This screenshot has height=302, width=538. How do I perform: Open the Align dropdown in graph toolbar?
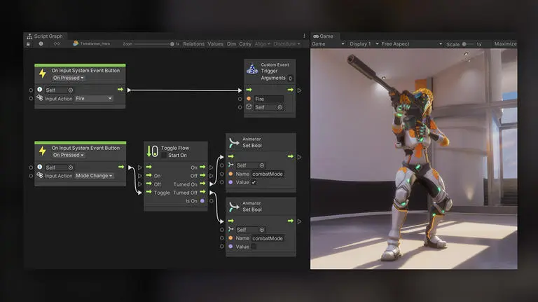(263, 44)
